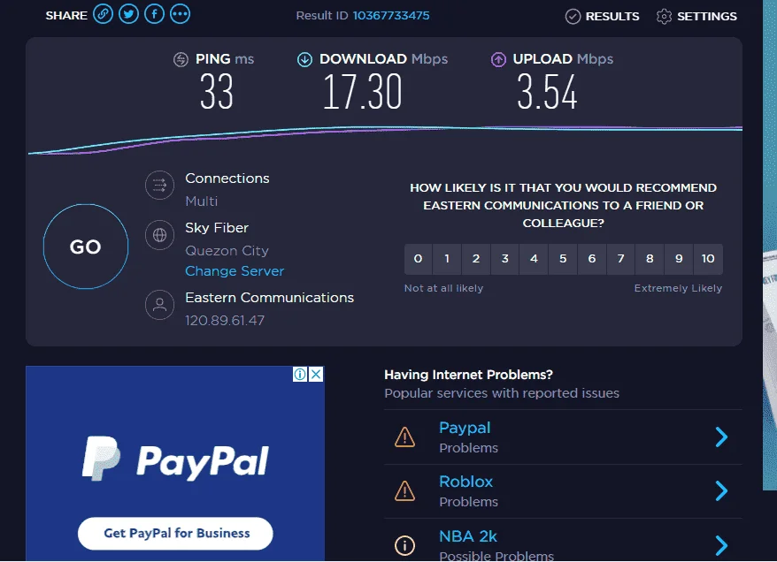Image resolution: width=777 pixels, height=562 pixels.
Task: Rate recommendation score 5
Action: (563, 259)
